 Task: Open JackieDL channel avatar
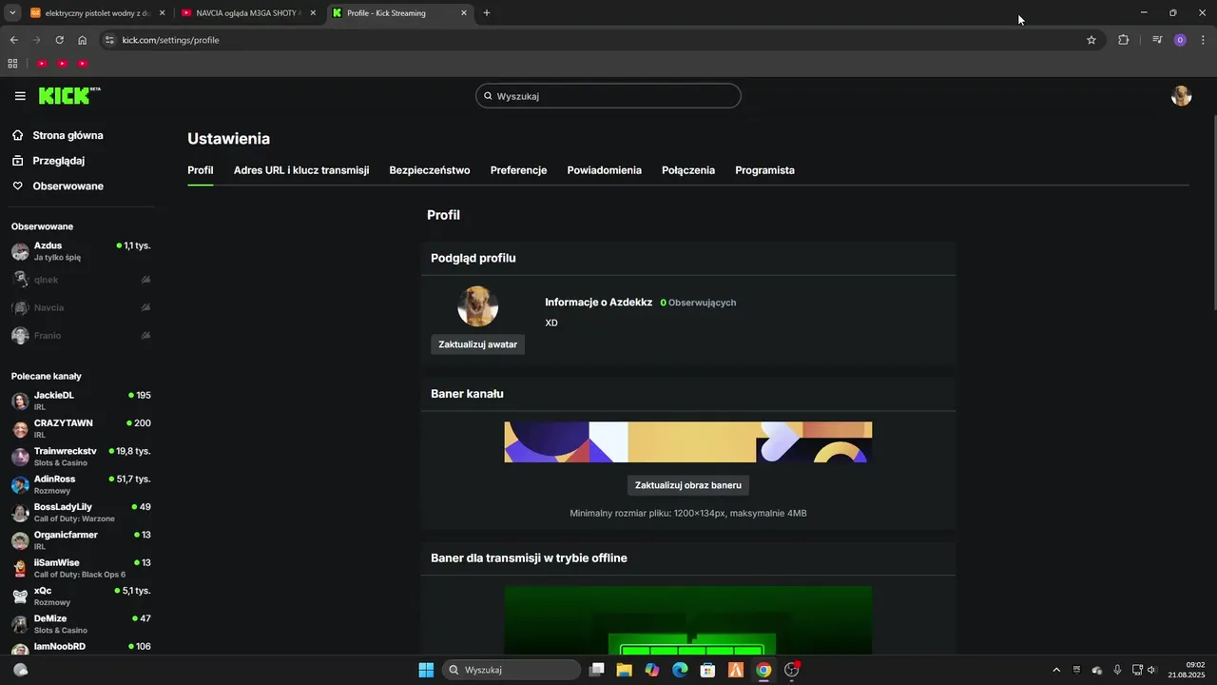20,401
